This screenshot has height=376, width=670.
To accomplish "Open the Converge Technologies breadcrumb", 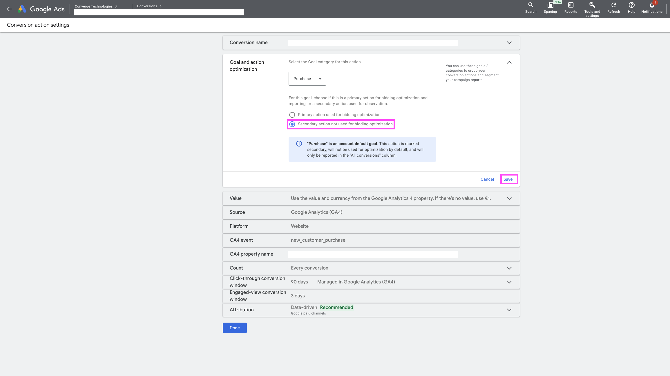I will coord(94,6).
